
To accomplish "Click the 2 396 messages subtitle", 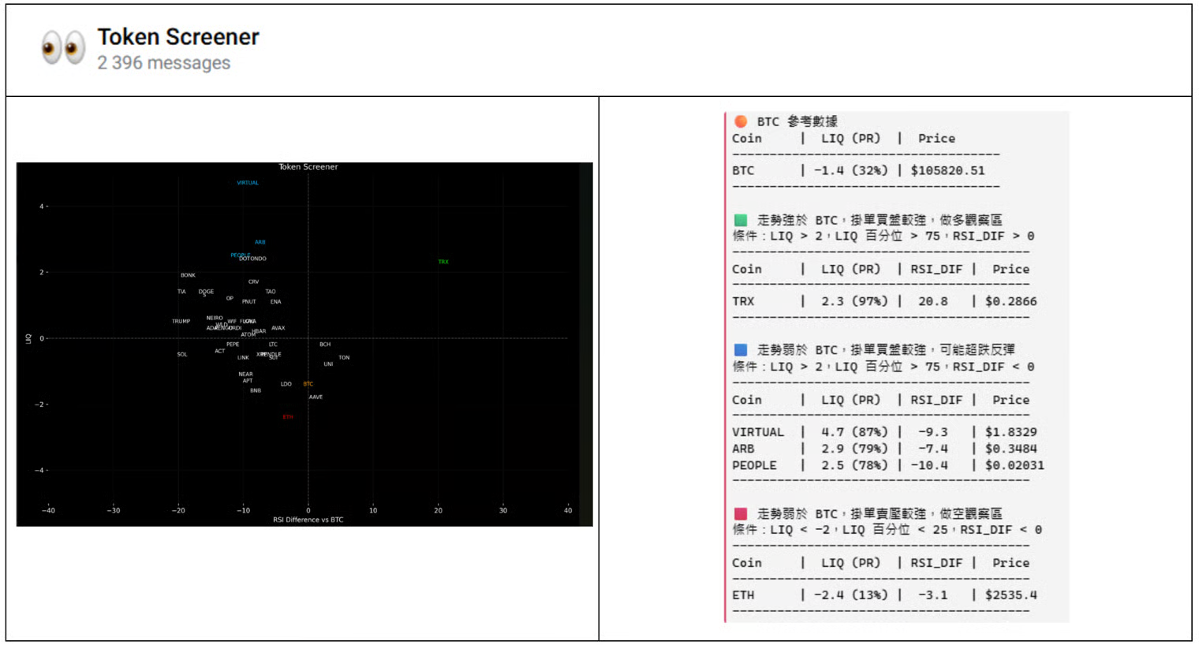I will click(x=164, y=63).
